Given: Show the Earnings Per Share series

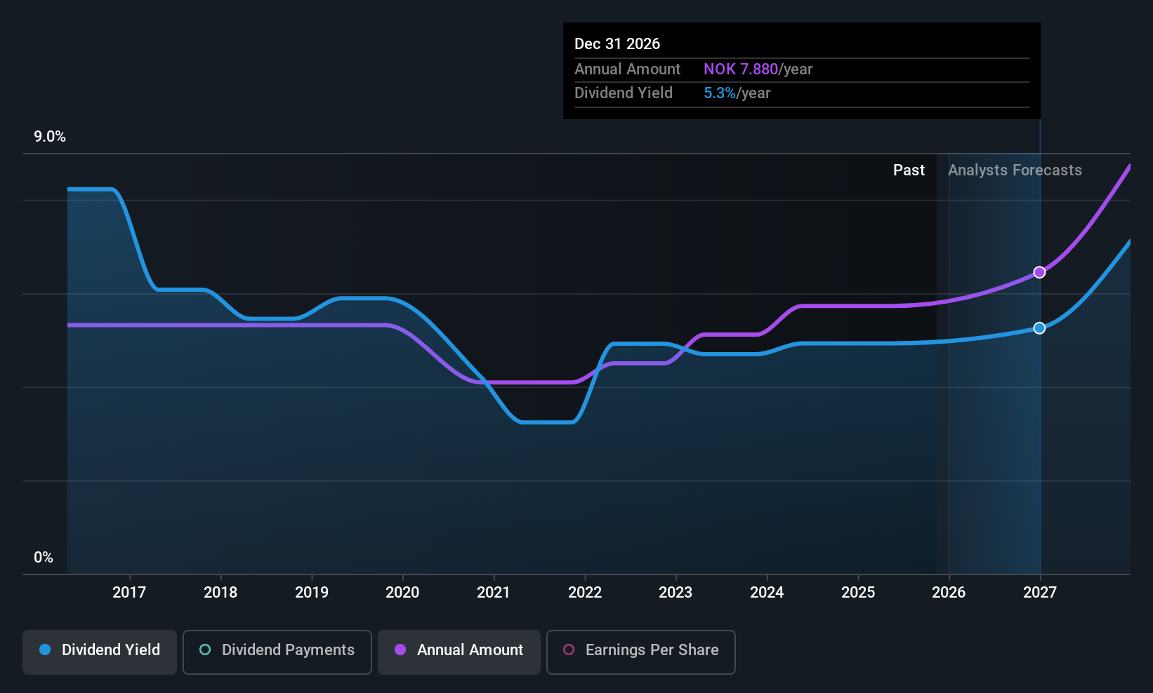Looking at the screenshot, I should (x=640, y=652).
